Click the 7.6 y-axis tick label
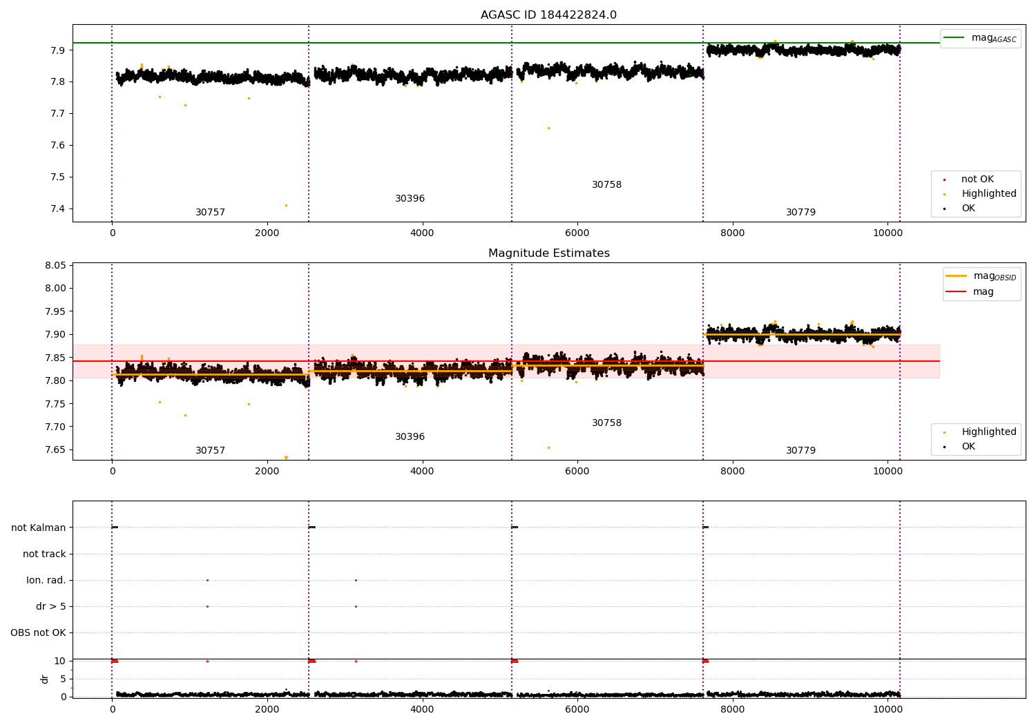The height and width of the screenshot is (725, 1036). (58, 146)
